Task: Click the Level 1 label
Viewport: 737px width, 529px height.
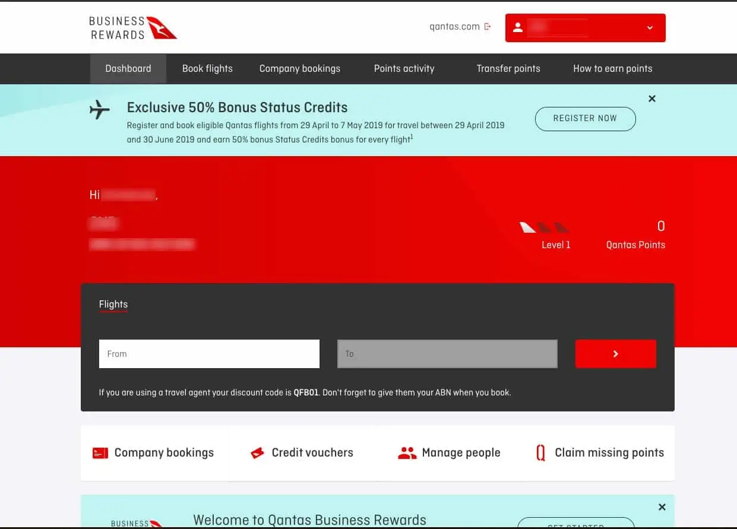Action: (x=556, y=245)
